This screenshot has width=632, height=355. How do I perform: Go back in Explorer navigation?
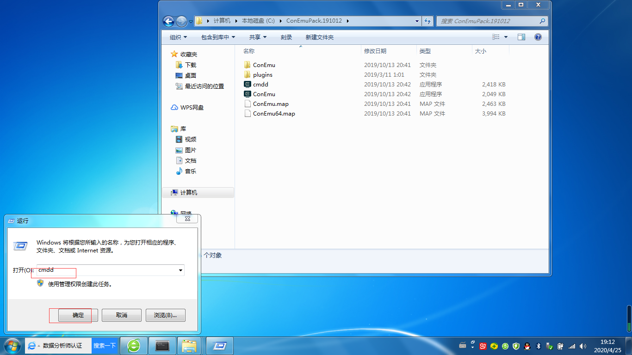(x=168, y=21)
